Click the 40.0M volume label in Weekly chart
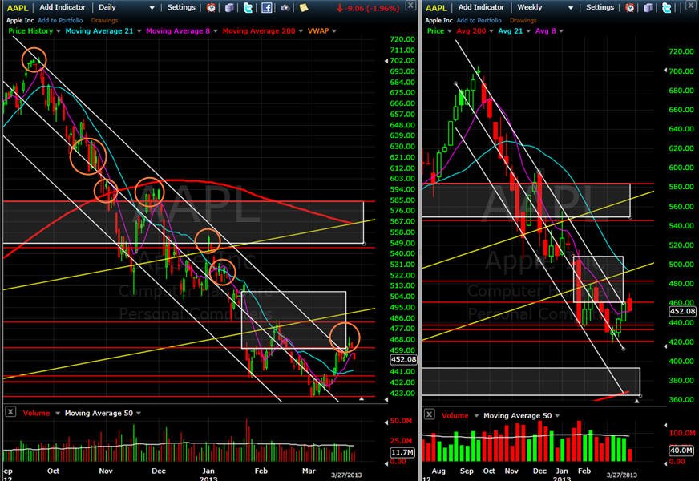Screen dimensions: 699x481 tap(681, 451)
